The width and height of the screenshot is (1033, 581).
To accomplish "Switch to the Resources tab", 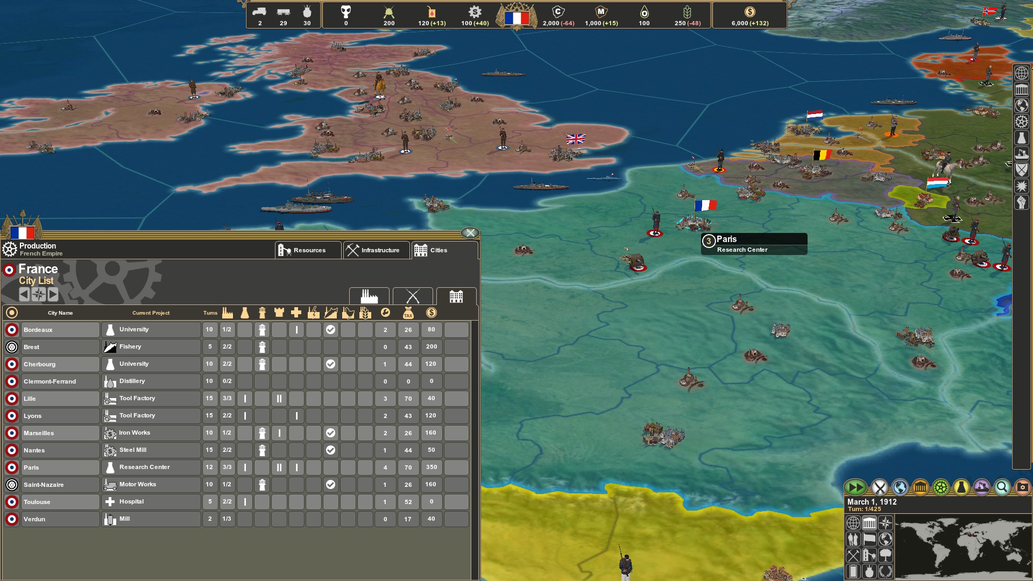I will (x=308, y=250).
